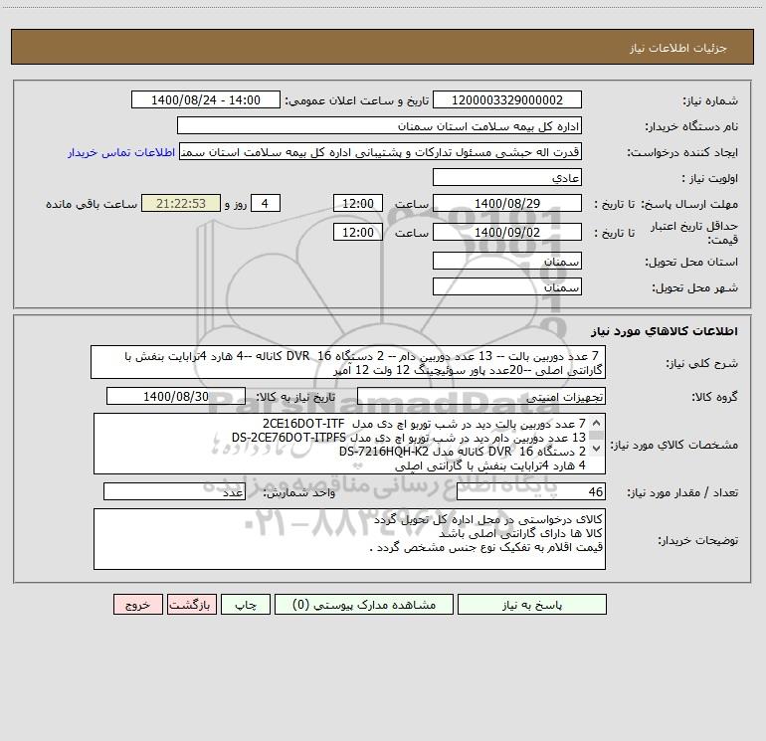Viewport: 766px width, 741px height.
Task: Select the buyer notes توضیحات خریدار box
Action: point(349,539)
